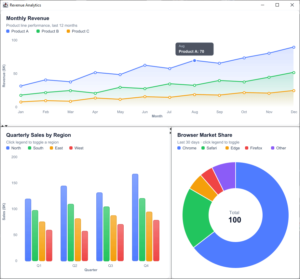Toggle West region legend entry

76,148
